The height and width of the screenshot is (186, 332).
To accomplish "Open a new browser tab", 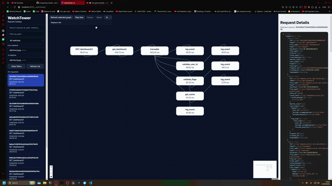I will pos(112,3).
